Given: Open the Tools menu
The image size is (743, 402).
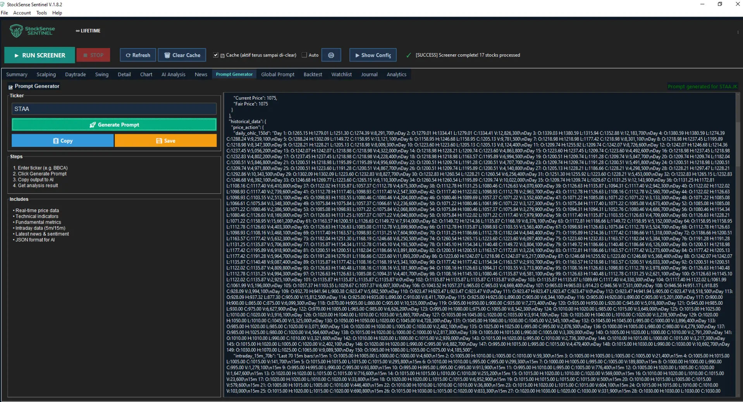Looking at the screenshot, I should [41, 13].
